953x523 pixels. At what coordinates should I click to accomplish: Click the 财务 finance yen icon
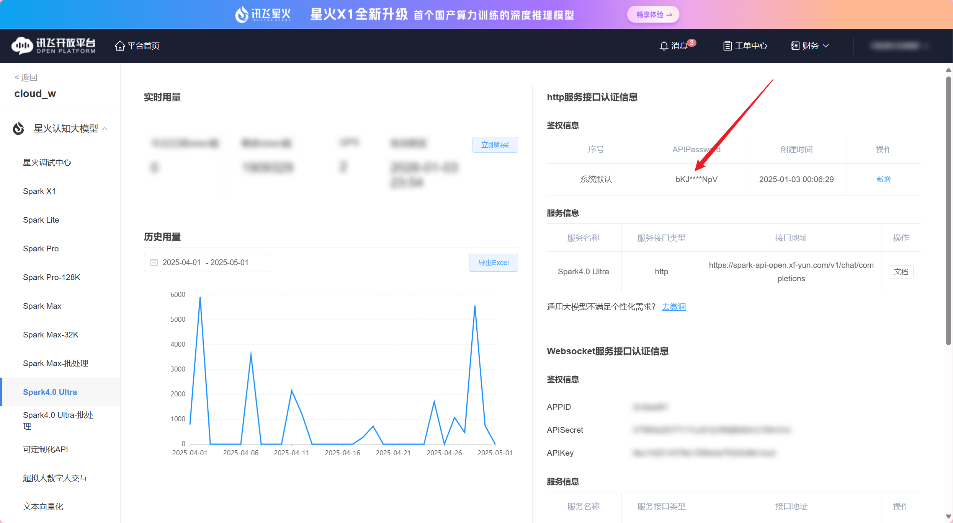click(x=795, y=46)
